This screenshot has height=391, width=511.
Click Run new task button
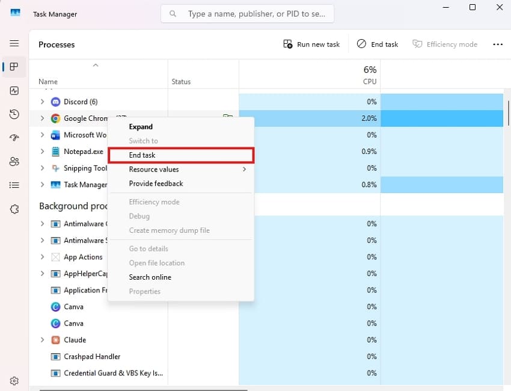(x=311, y=45)
